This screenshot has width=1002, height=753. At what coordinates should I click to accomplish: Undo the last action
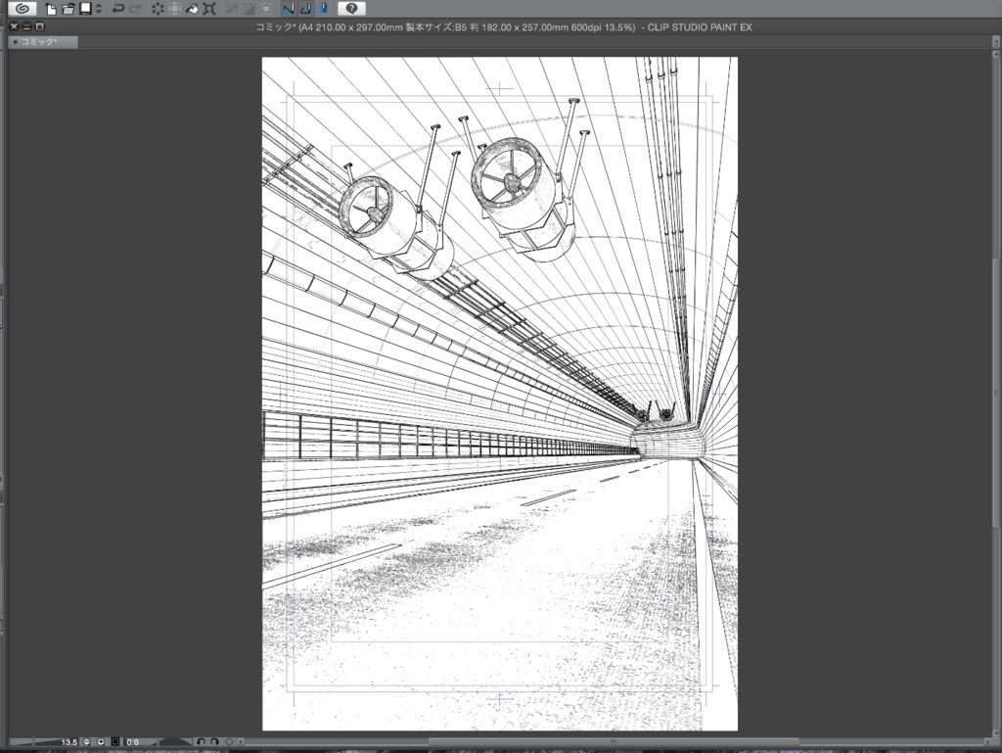point(117,9)
